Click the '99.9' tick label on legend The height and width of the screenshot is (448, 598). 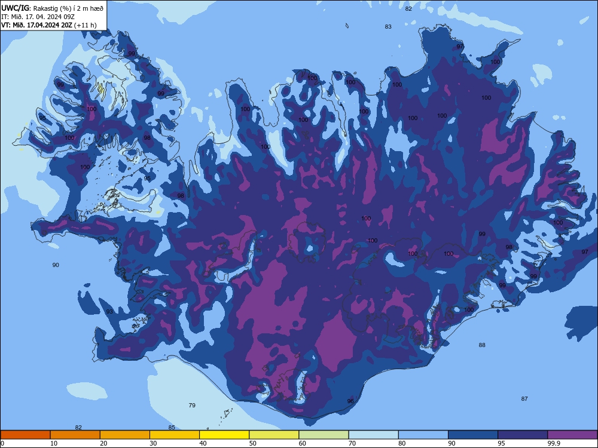coord(554,443)
